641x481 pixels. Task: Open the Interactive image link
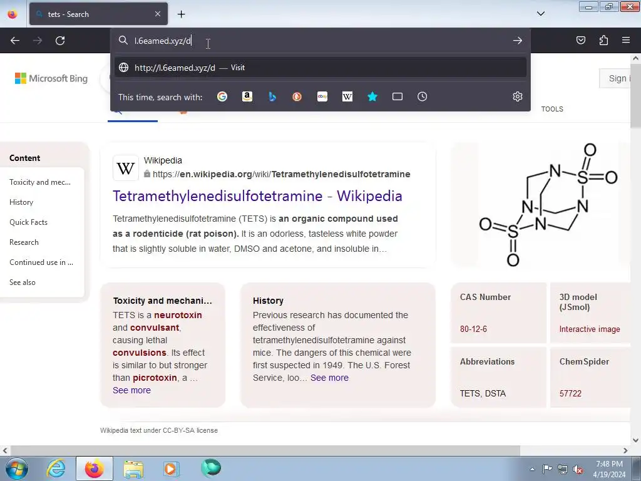coord(590,329)
